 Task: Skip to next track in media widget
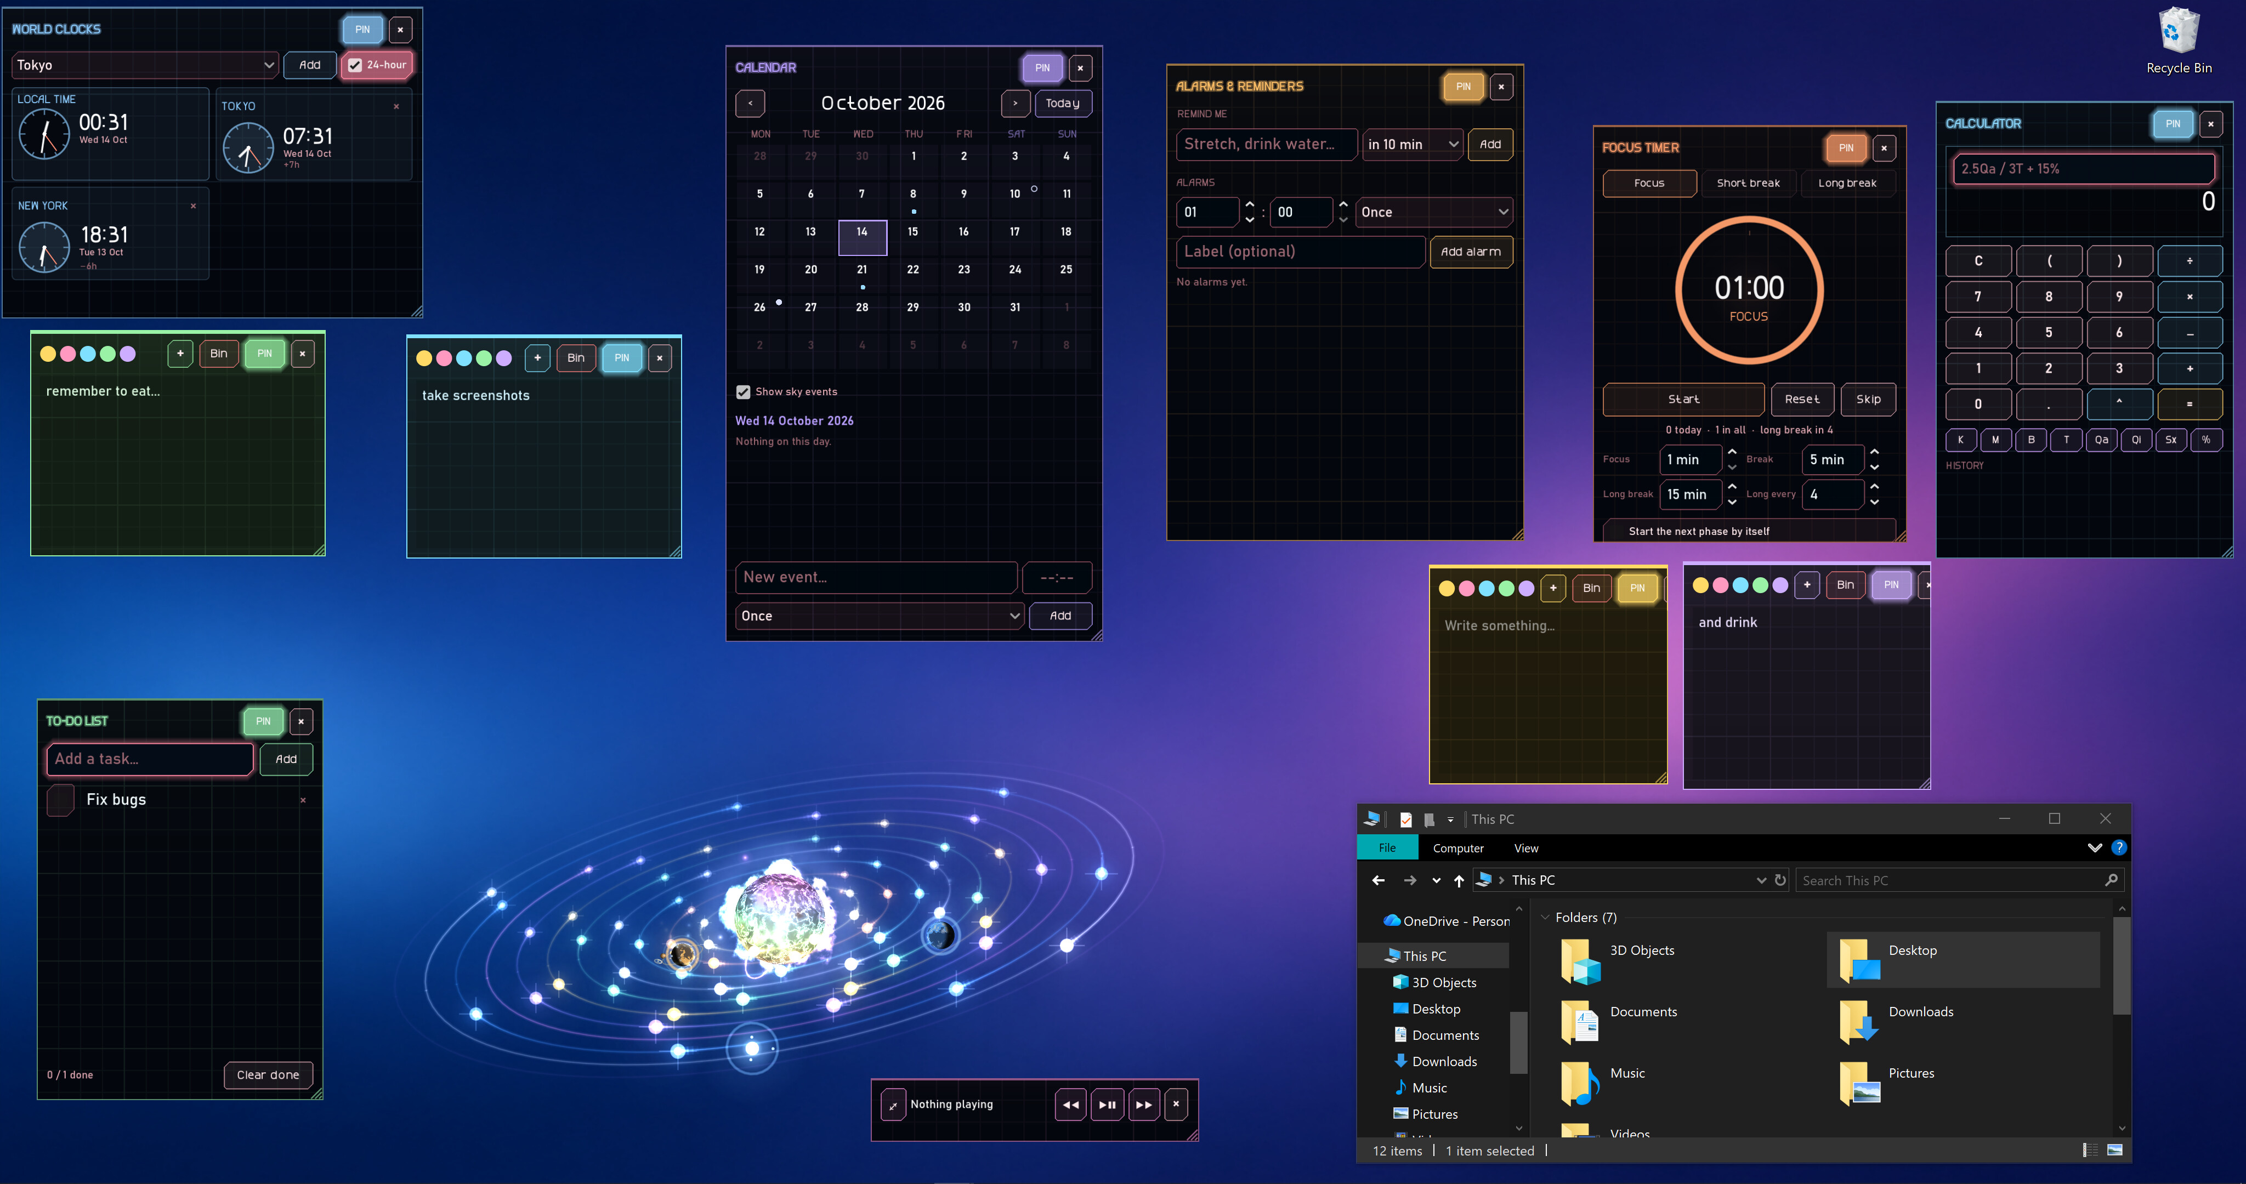1144,1104
